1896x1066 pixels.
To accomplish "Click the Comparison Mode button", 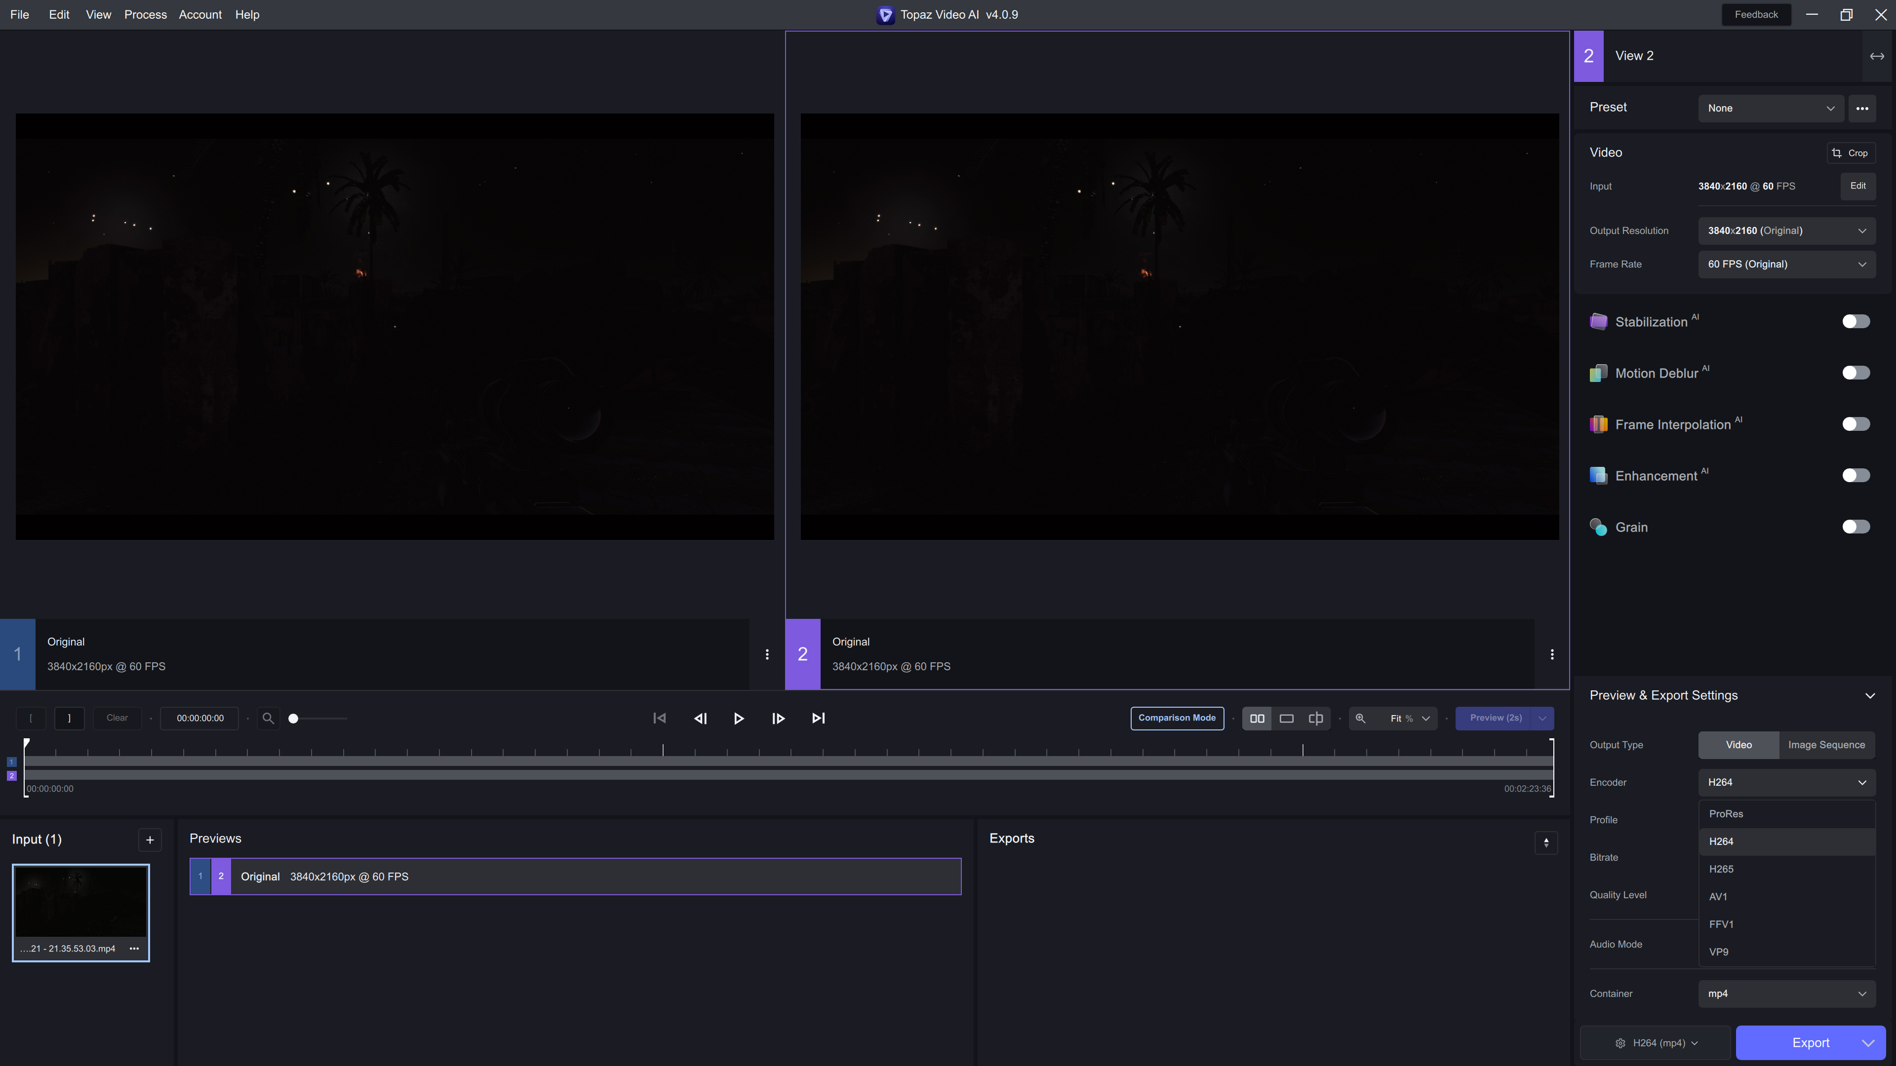I will [x=1176, y=718].
